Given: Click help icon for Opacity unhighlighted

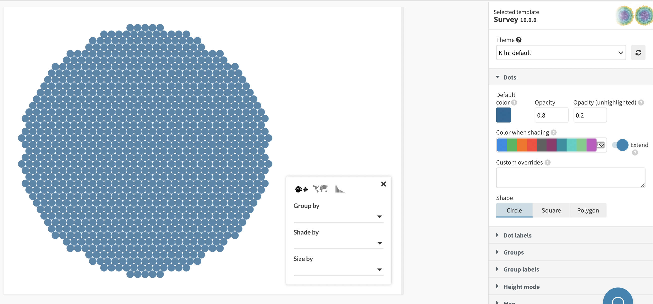Looking at the screenshot, I should [641, 102].
